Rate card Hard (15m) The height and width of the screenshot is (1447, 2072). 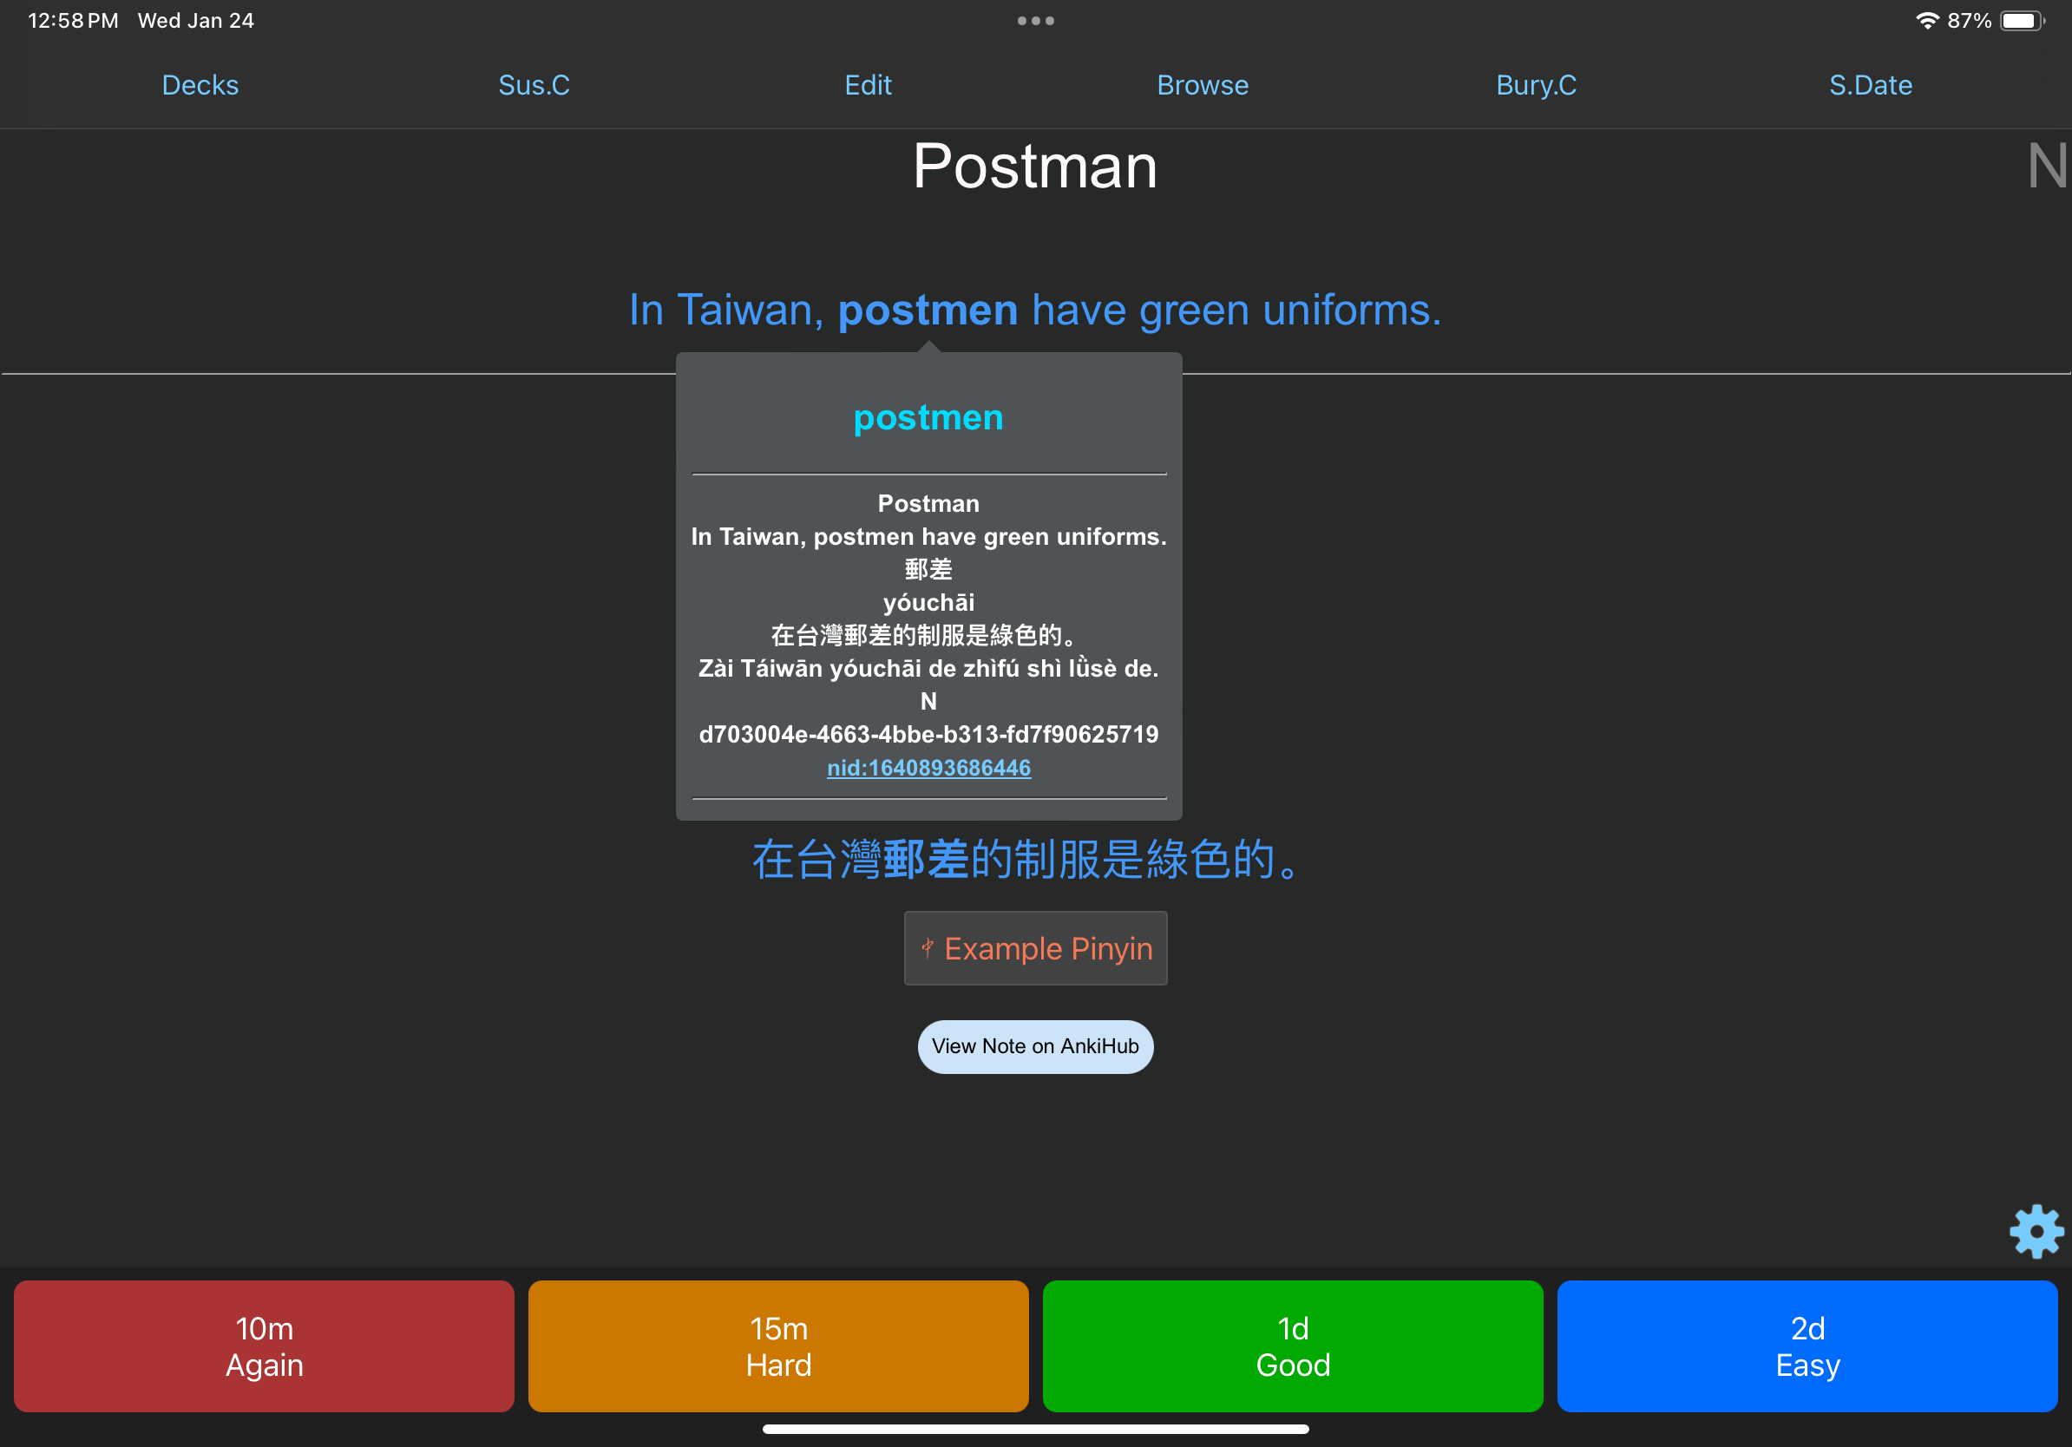click(x=778, y=1346)
